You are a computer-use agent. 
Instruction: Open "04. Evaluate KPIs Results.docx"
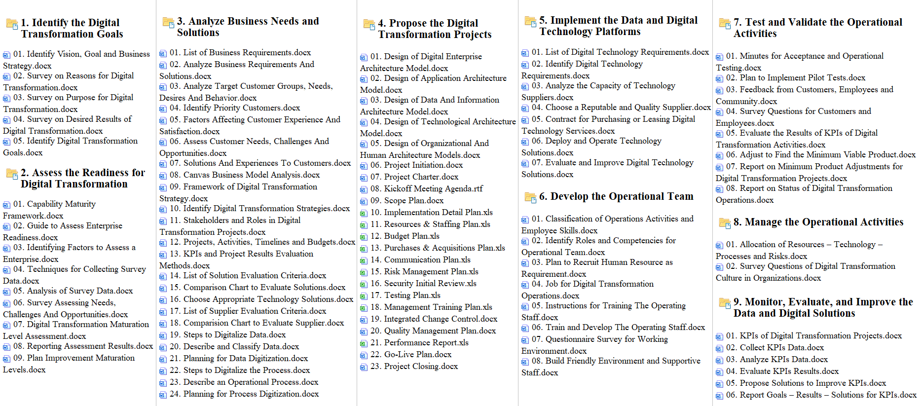(782, 371)
